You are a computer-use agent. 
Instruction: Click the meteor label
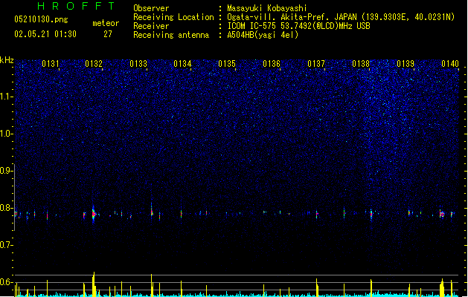106,23
